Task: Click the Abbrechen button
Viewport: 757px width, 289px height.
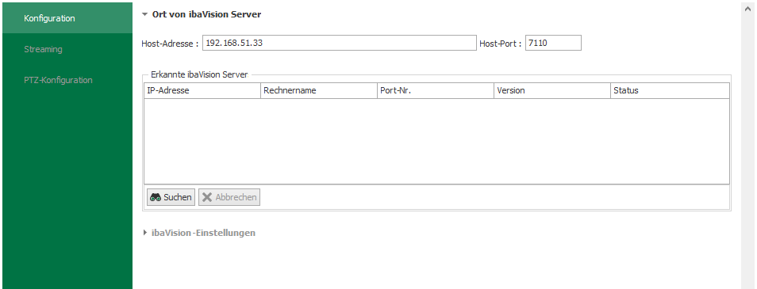Action: (229, 197)
